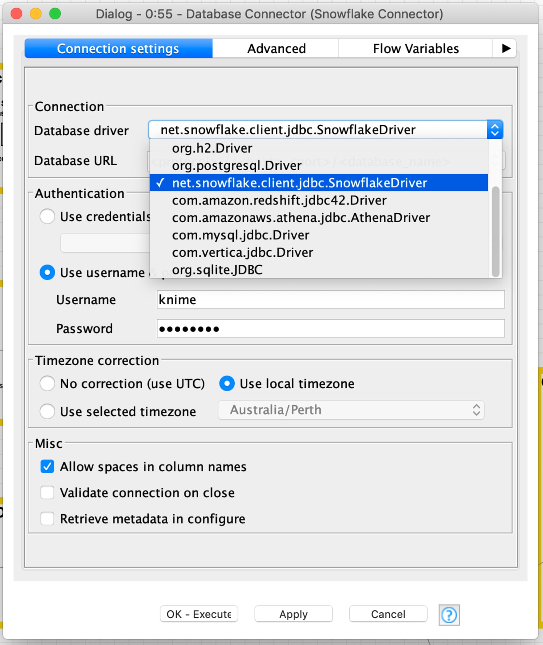Toggle the Database driver combo box arrows

495,130
